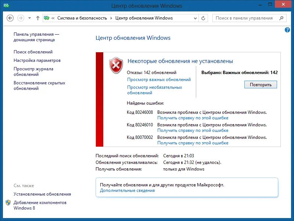Viewport: 294px width, 221px height.
Task: Click the control panel search field
Action: click(x=250, y=18)
